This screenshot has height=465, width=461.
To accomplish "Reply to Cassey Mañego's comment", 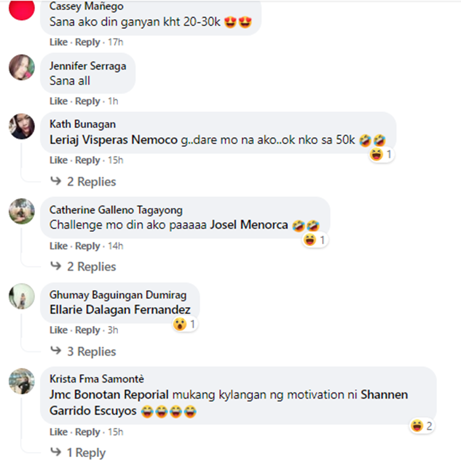I will (x=87, y=42).
